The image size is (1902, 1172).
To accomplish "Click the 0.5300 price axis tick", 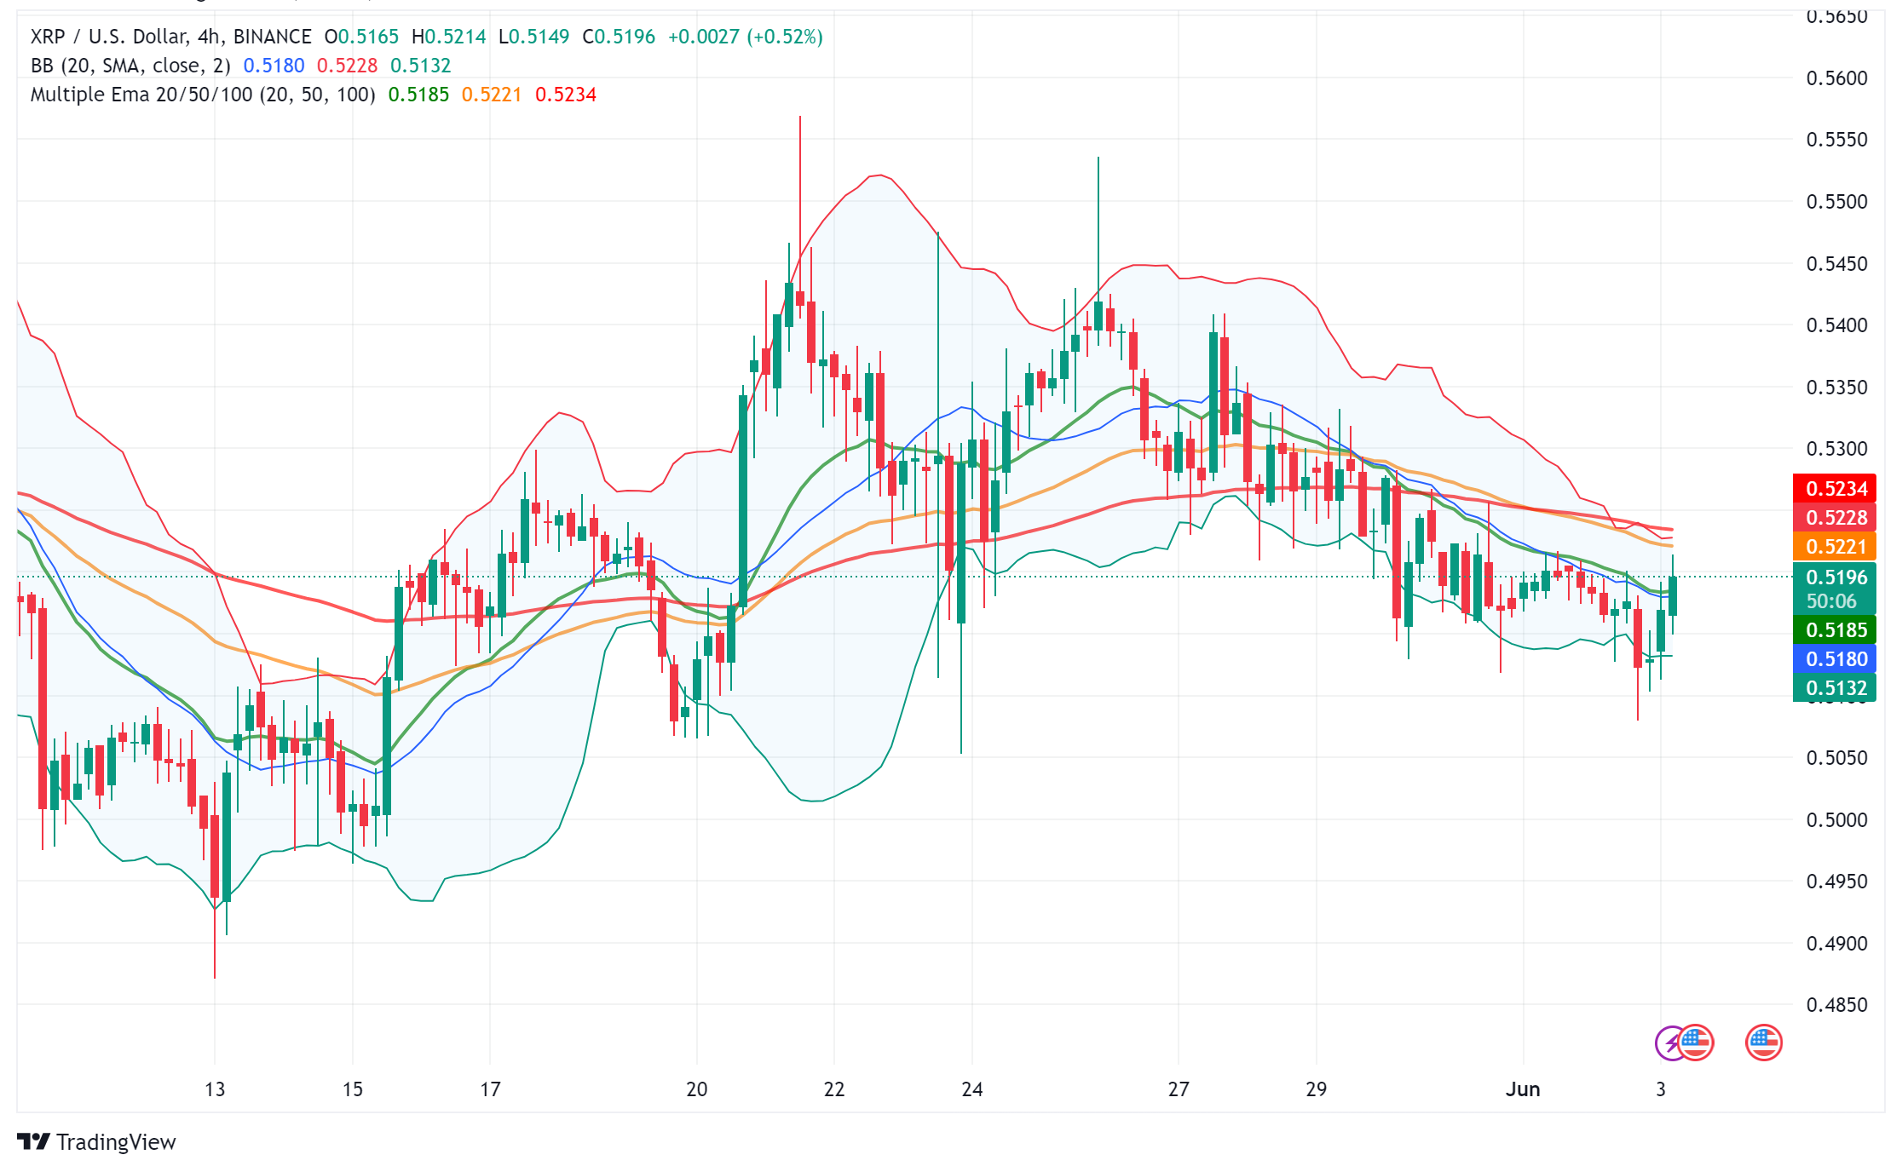I will pyautogui.click(x=1837, y=449).
